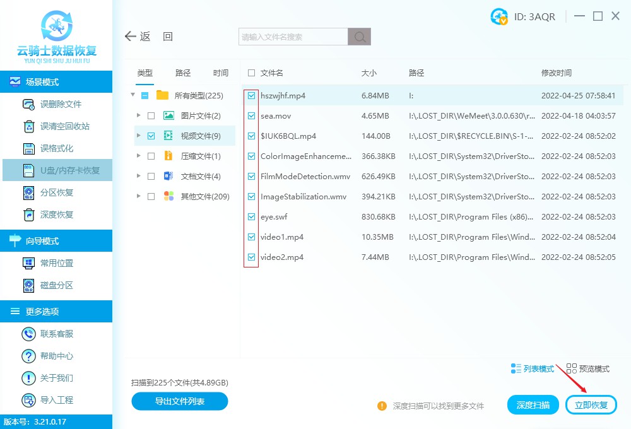Open 常用位置 icon
The image size is (631, 429).
click(x=28, y=263)
